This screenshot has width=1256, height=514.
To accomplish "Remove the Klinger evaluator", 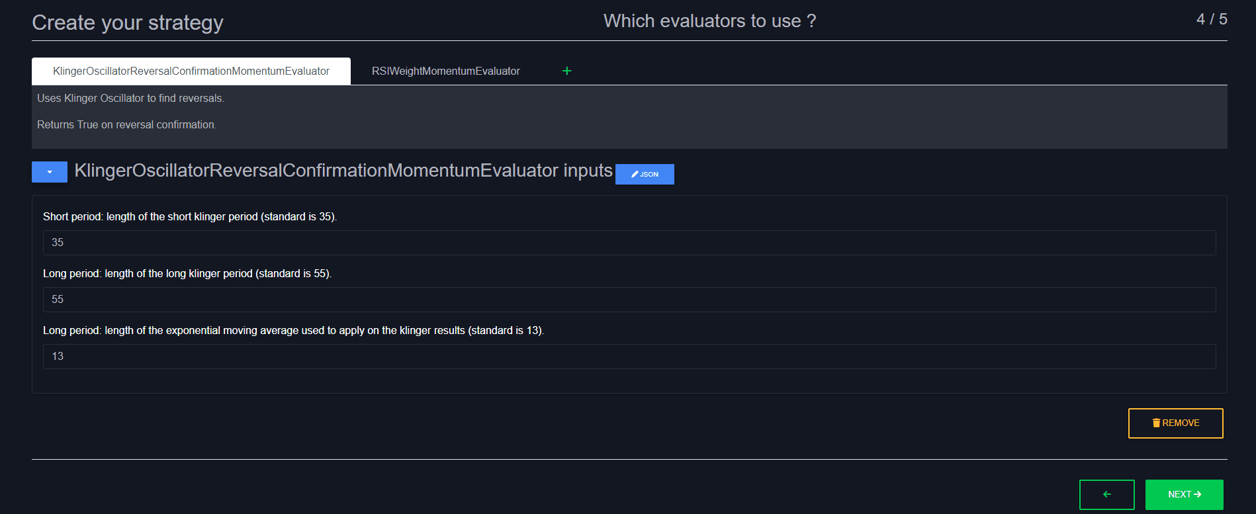I will (x=1175, y=423).
